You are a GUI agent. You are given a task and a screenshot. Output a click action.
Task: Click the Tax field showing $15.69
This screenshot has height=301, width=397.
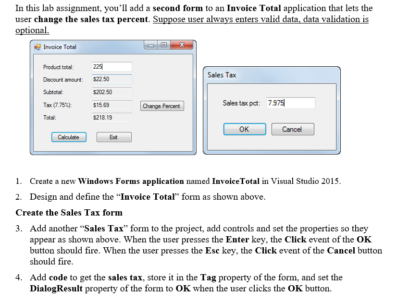click(112, 105)
